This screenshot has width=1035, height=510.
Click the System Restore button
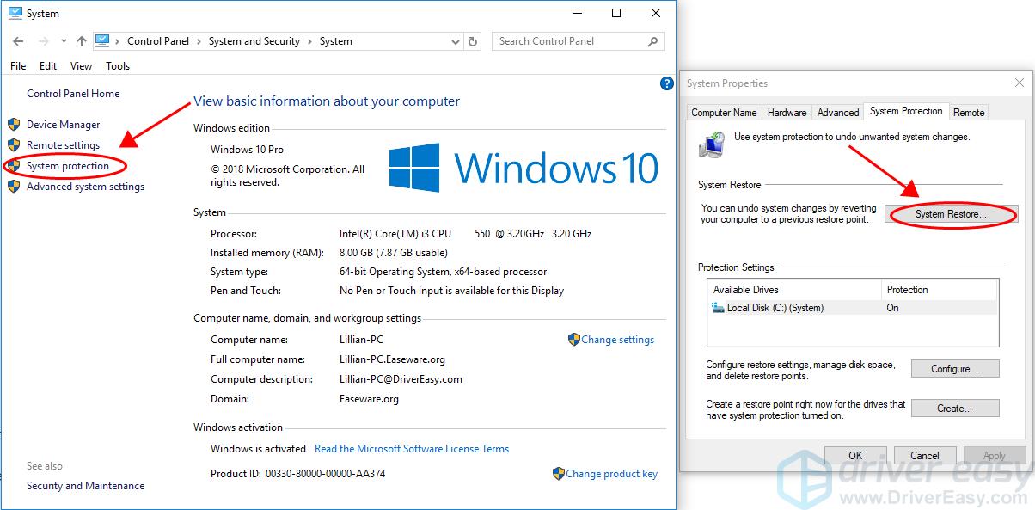pyautogui.click(x=951, y=214)
